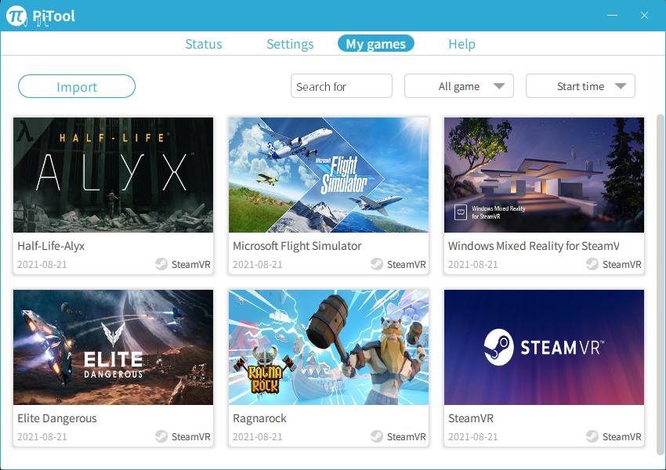Image resolution: width=666 pixels, height=470 pixels.
Task: Open the Settings tab
Action: (x=290, y=44)
